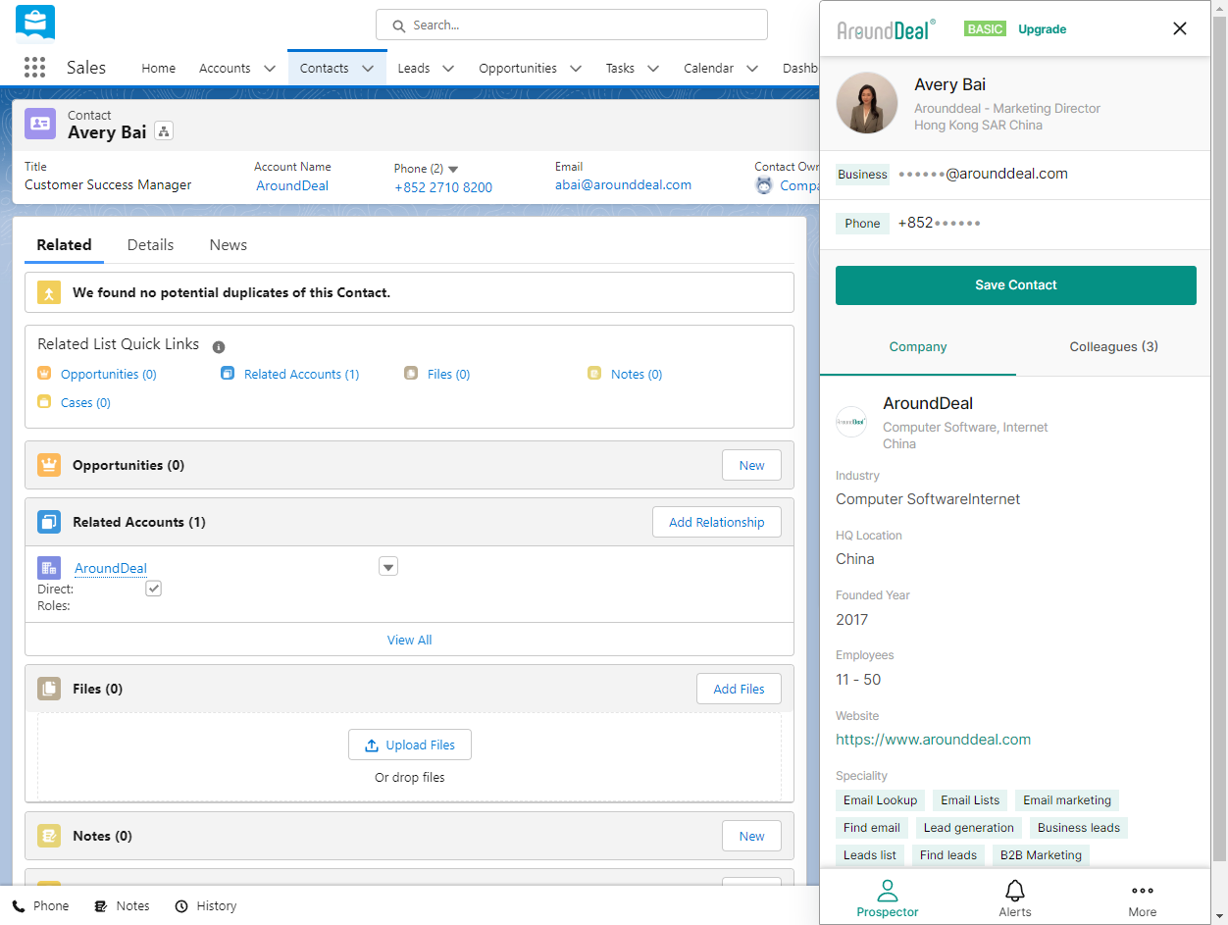Open the Alerts bell icon

tap(1015, 891)
